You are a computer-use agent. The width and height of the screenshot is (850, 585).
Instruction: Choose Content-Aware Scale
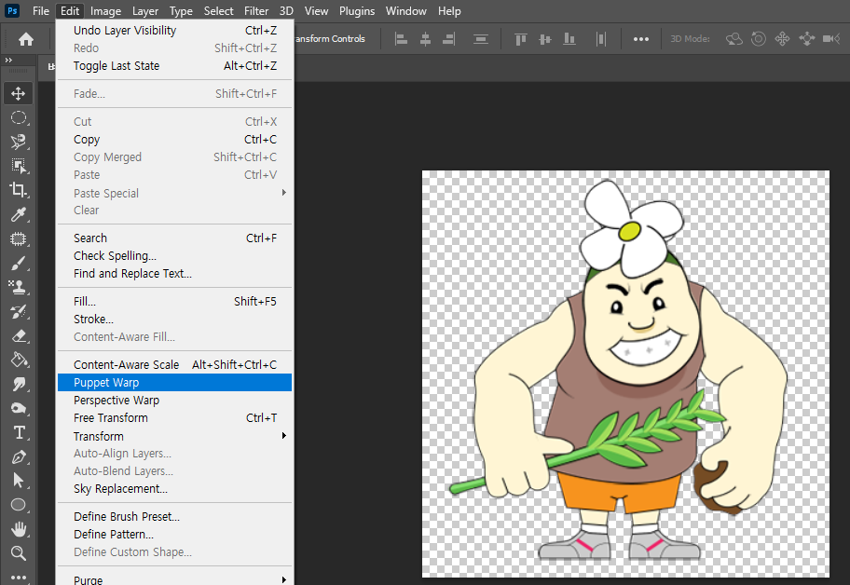174,364
